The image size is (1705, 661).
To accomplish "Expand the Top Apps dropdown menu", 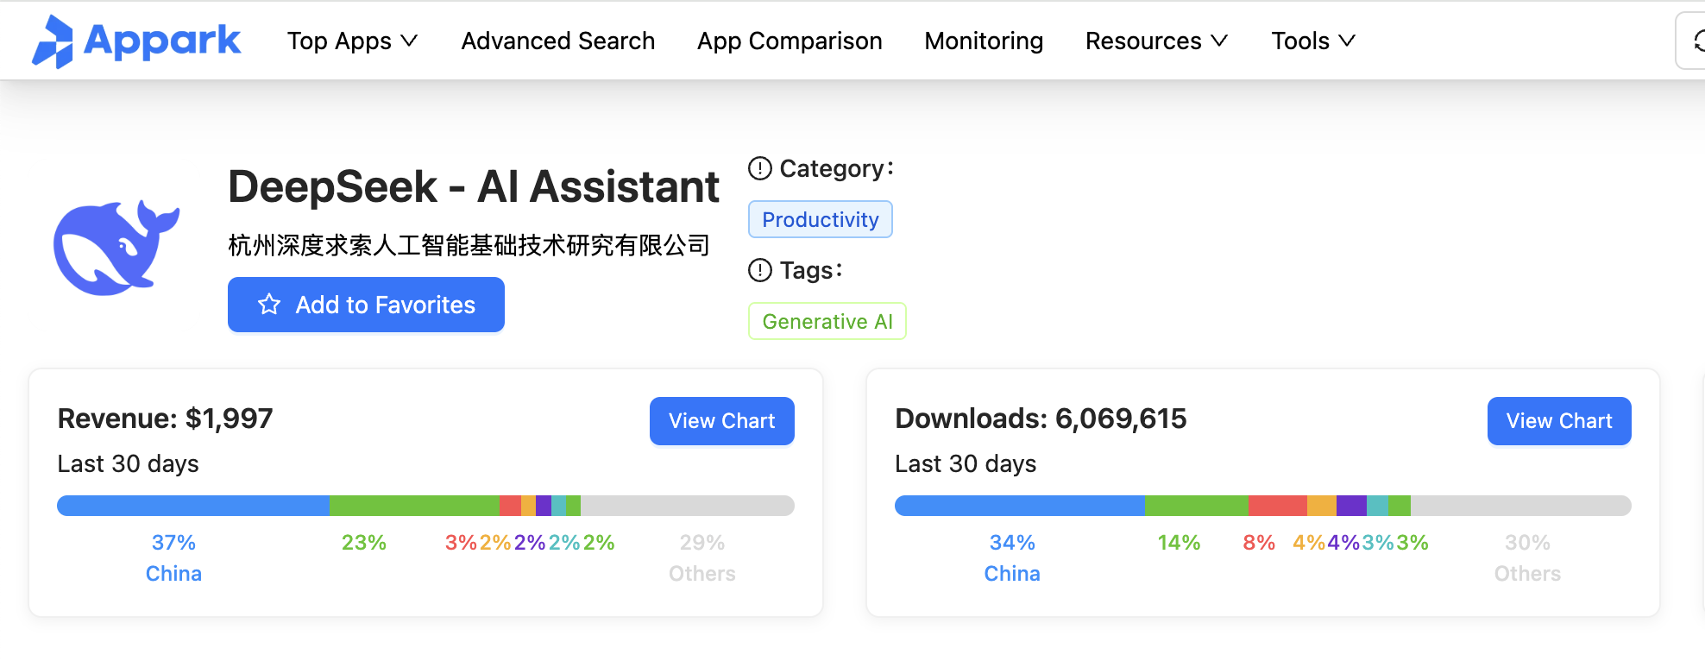I will click(352, 41).
